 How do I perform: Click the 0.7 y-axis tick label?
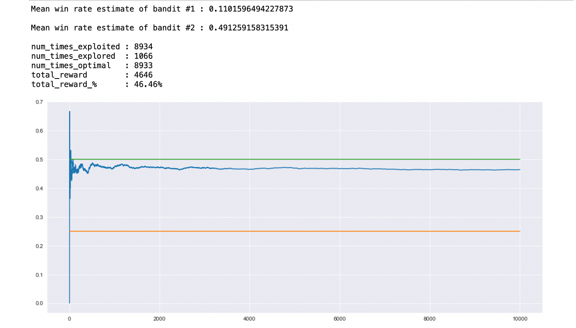tap(38, 102)
